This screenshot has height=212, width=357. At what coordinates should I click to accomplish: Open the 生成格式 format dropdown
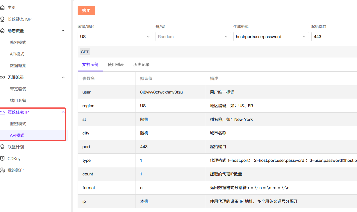(x=271, y=37)
